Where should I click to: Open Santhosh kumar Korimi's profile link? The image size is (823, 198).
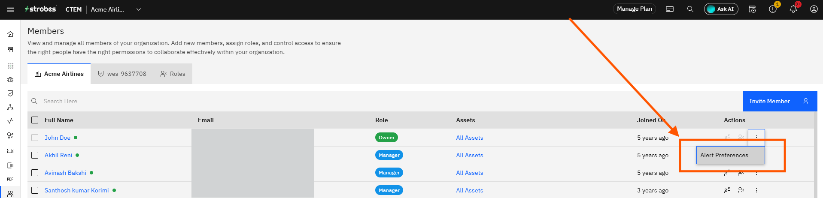coord(77,190)
